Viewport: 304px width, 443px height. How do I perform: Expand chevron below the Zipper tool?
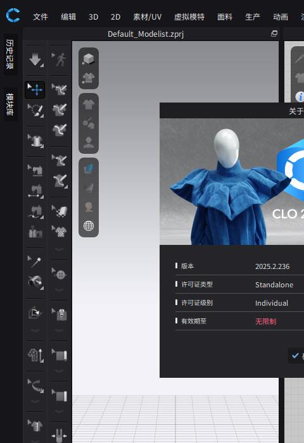[60, 330]
